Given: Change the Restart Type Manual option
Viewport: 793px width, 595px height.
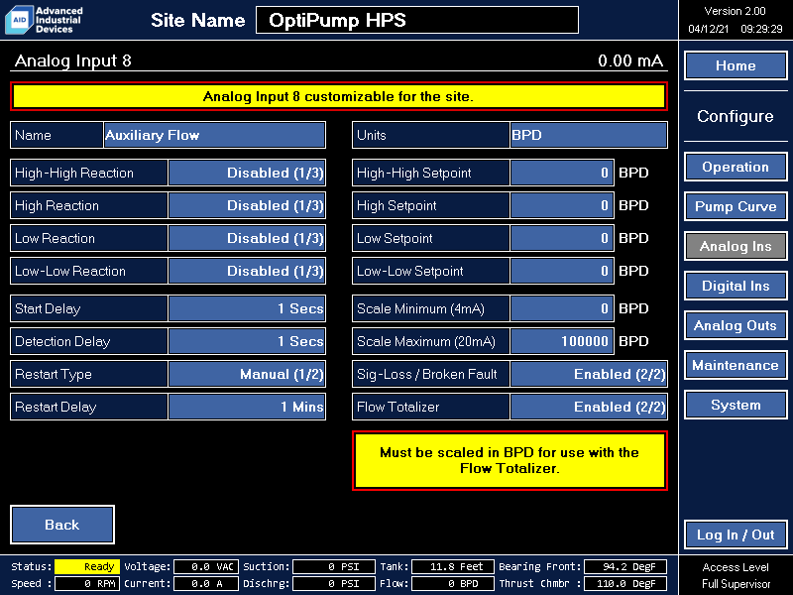Looking at the screenshot, I should (247, 375).
